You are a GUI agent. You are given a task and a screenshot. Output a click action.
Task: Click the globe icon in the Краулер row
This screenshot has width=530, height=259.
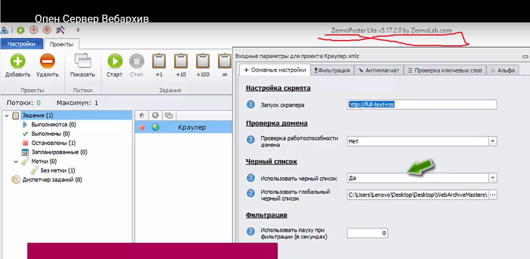pyautogui.click(x=155, y=127)
